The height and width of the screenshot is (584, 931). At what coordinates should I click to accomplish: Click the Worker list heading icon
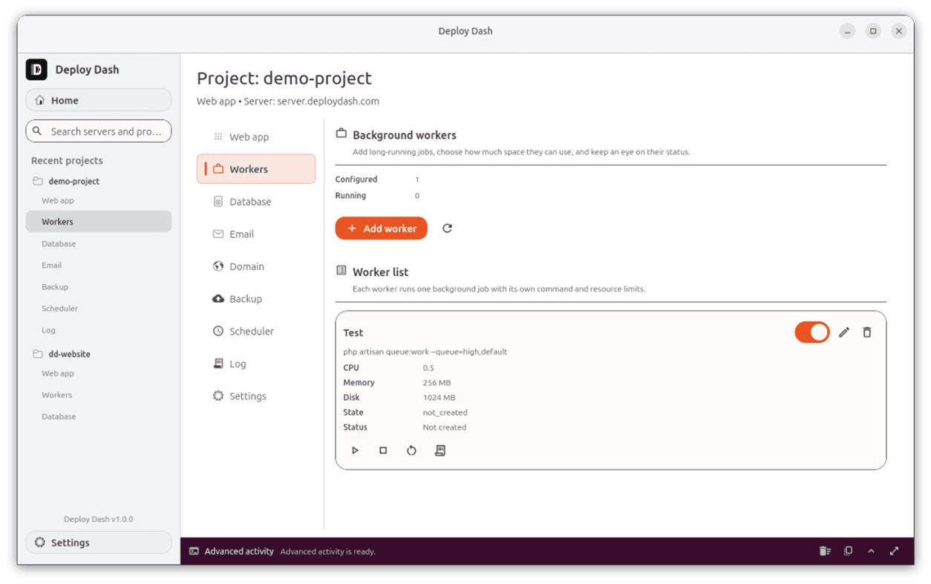342,271
